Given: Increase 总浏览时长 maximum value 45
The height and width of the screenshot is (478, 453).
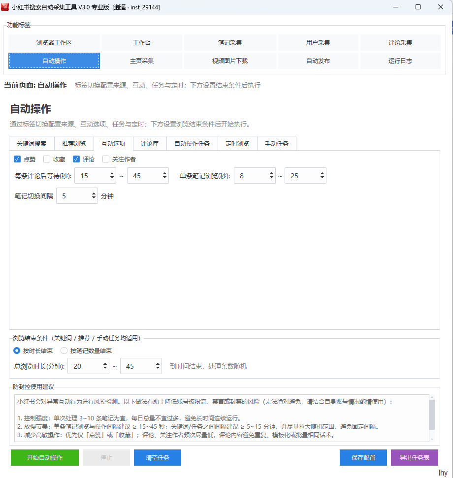Looking at the screenshot, I should (x=158, y=364).
